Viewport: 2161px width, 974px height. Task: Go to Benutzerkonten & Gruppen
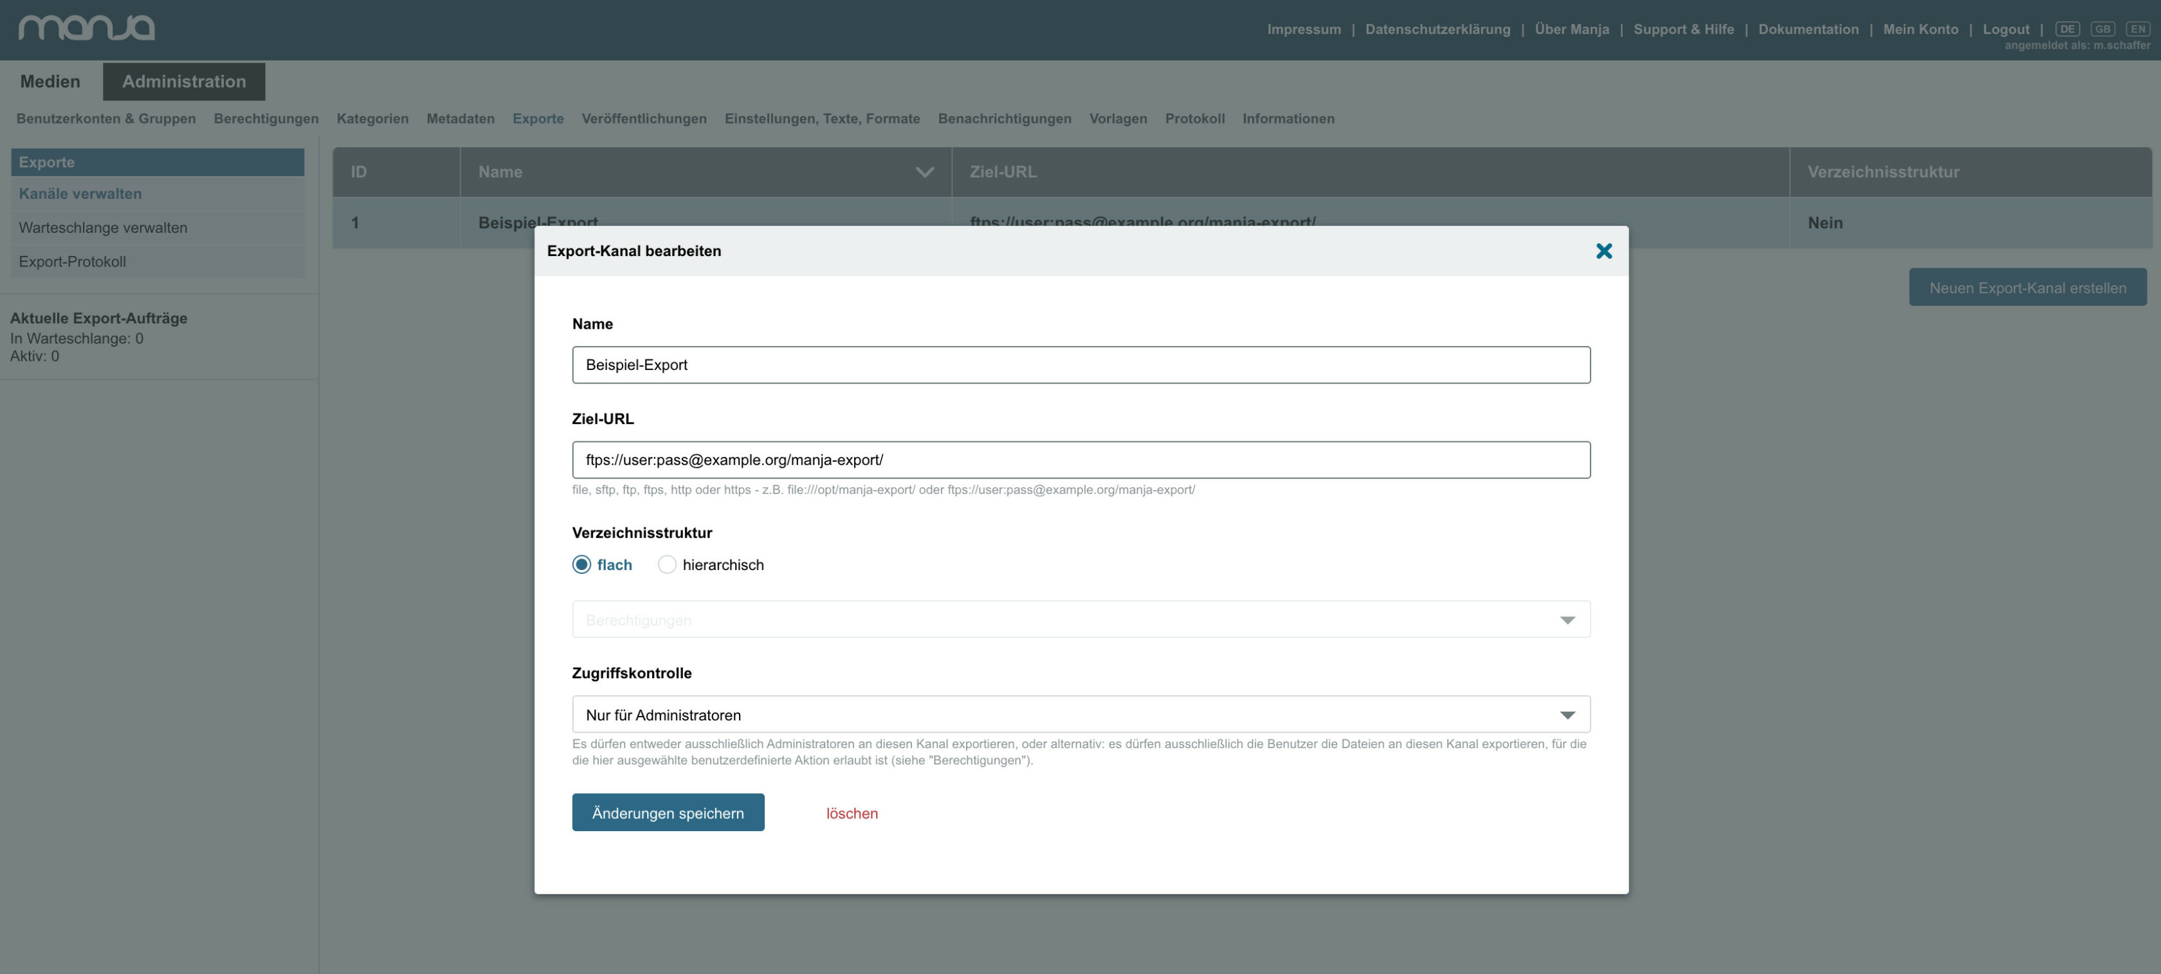pyautogui.click(x=105, y=118)
